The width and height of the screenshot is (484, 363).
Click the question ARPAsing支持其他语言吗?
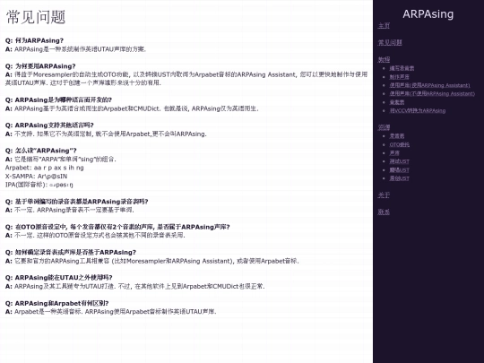49,125
